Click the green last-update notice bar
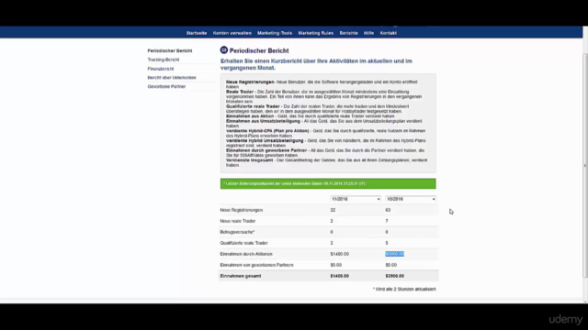Screen dimensions: 588x330 [x=328, y=183]
